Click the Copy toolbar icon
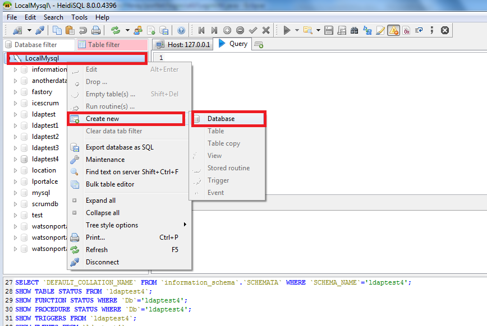The image size is (487, 326). point(57,30)
